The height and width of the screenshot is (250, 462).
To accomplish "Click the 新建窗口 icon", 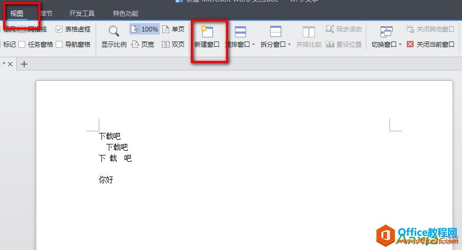I will click(207, 31).
